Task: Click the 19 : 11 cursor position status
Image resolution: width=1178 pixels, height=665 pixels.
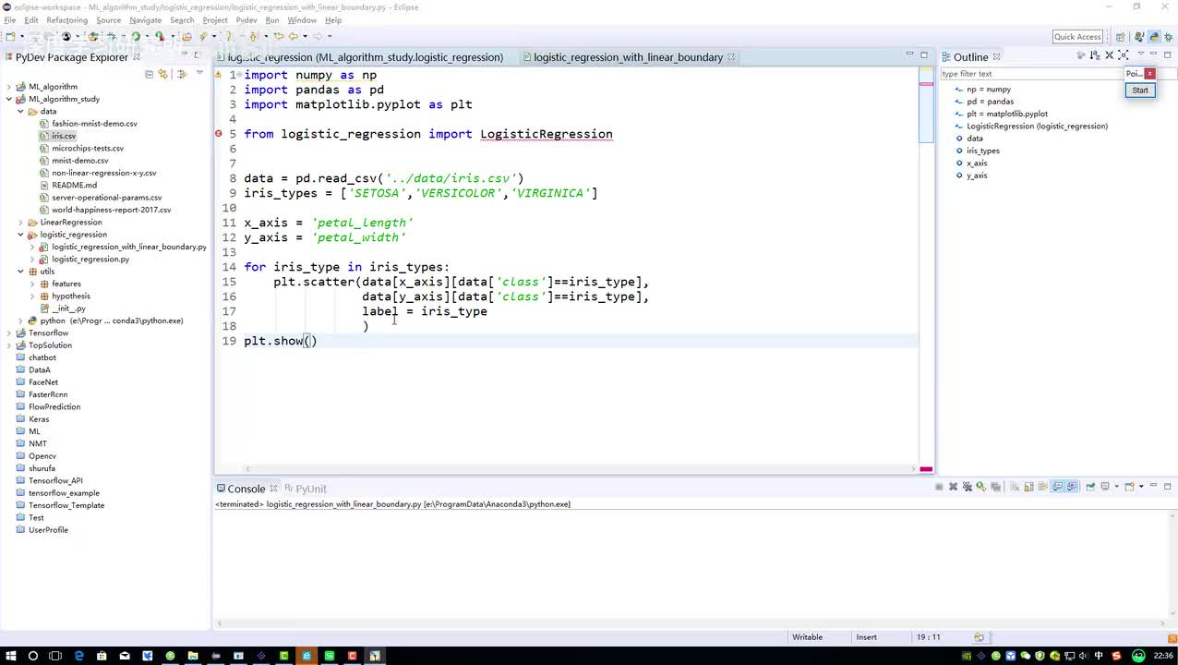Action: (x=928, y=637)
